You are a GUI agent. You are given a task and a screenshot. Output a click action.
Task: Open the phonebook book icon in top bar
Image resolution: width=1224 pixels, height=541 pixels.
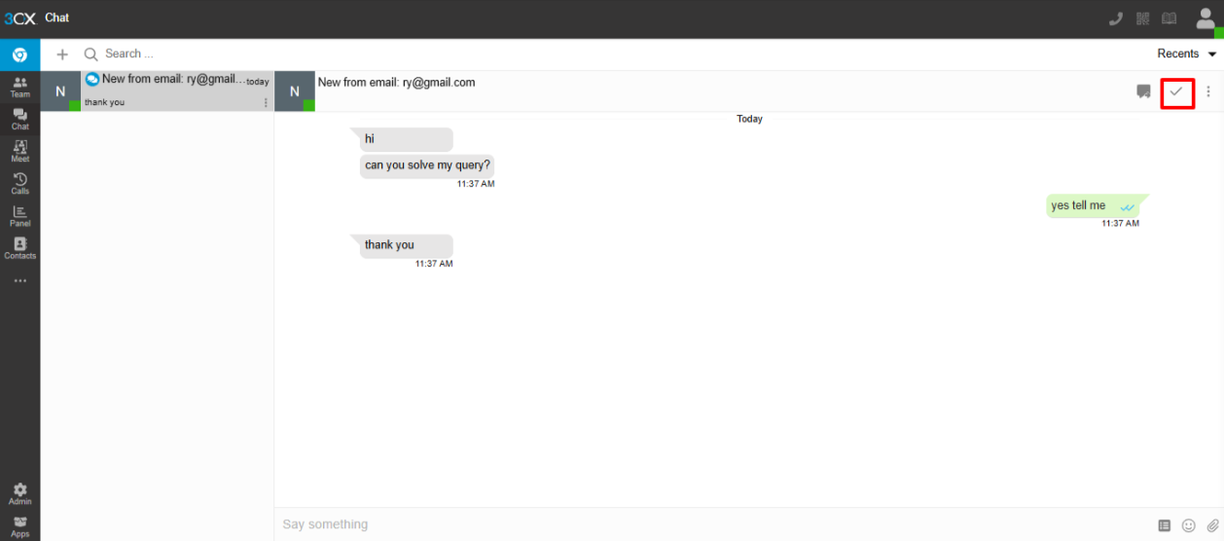(1169, 18)
